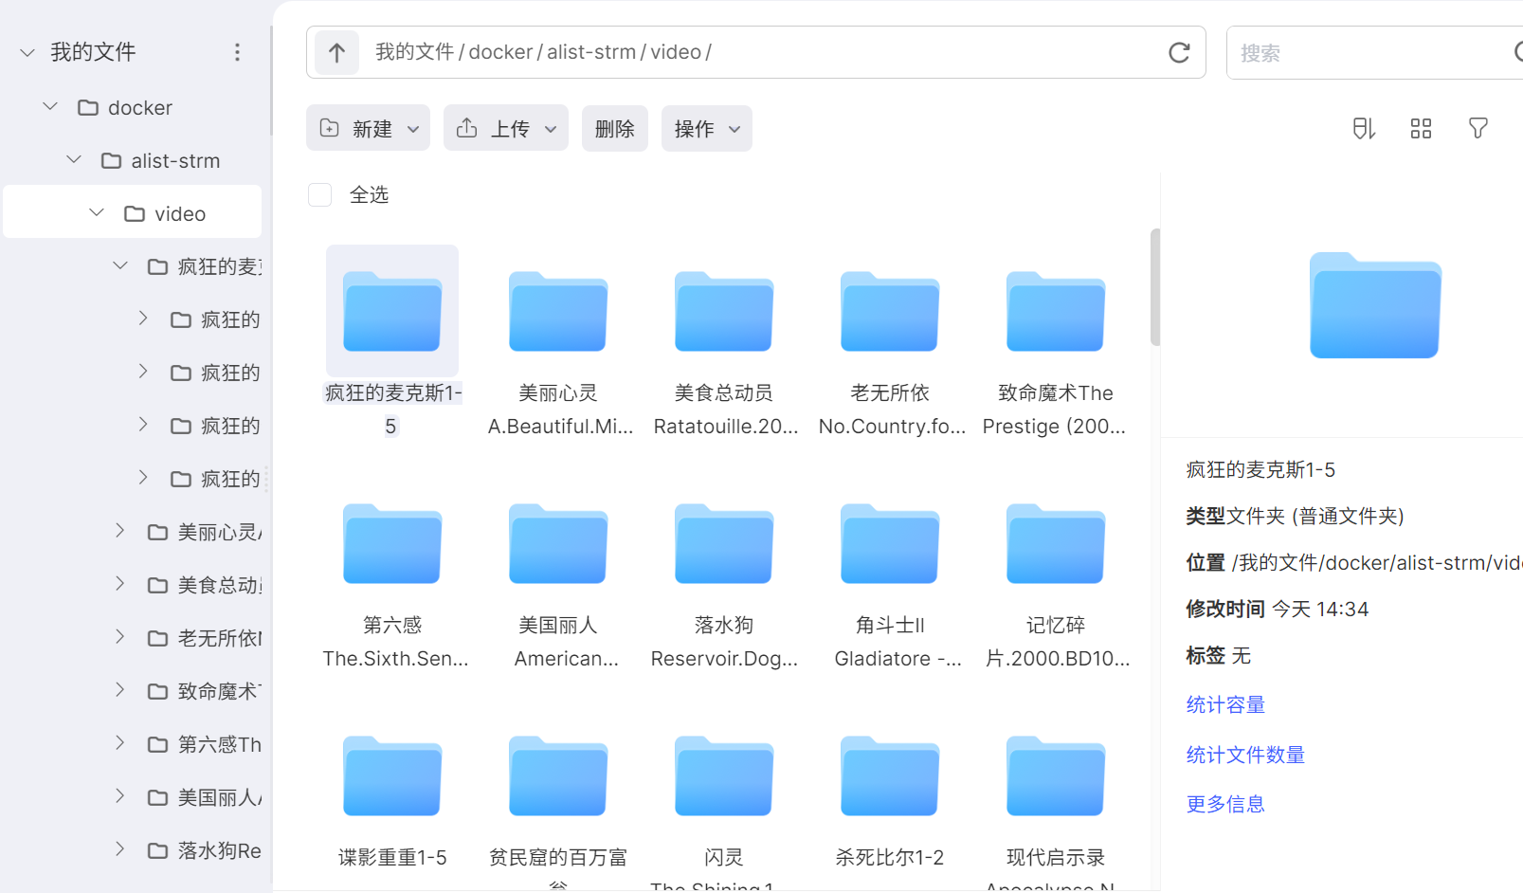
Task: Open the three-dot menu beside 我的文件
Action: click(x=237, y=52)
